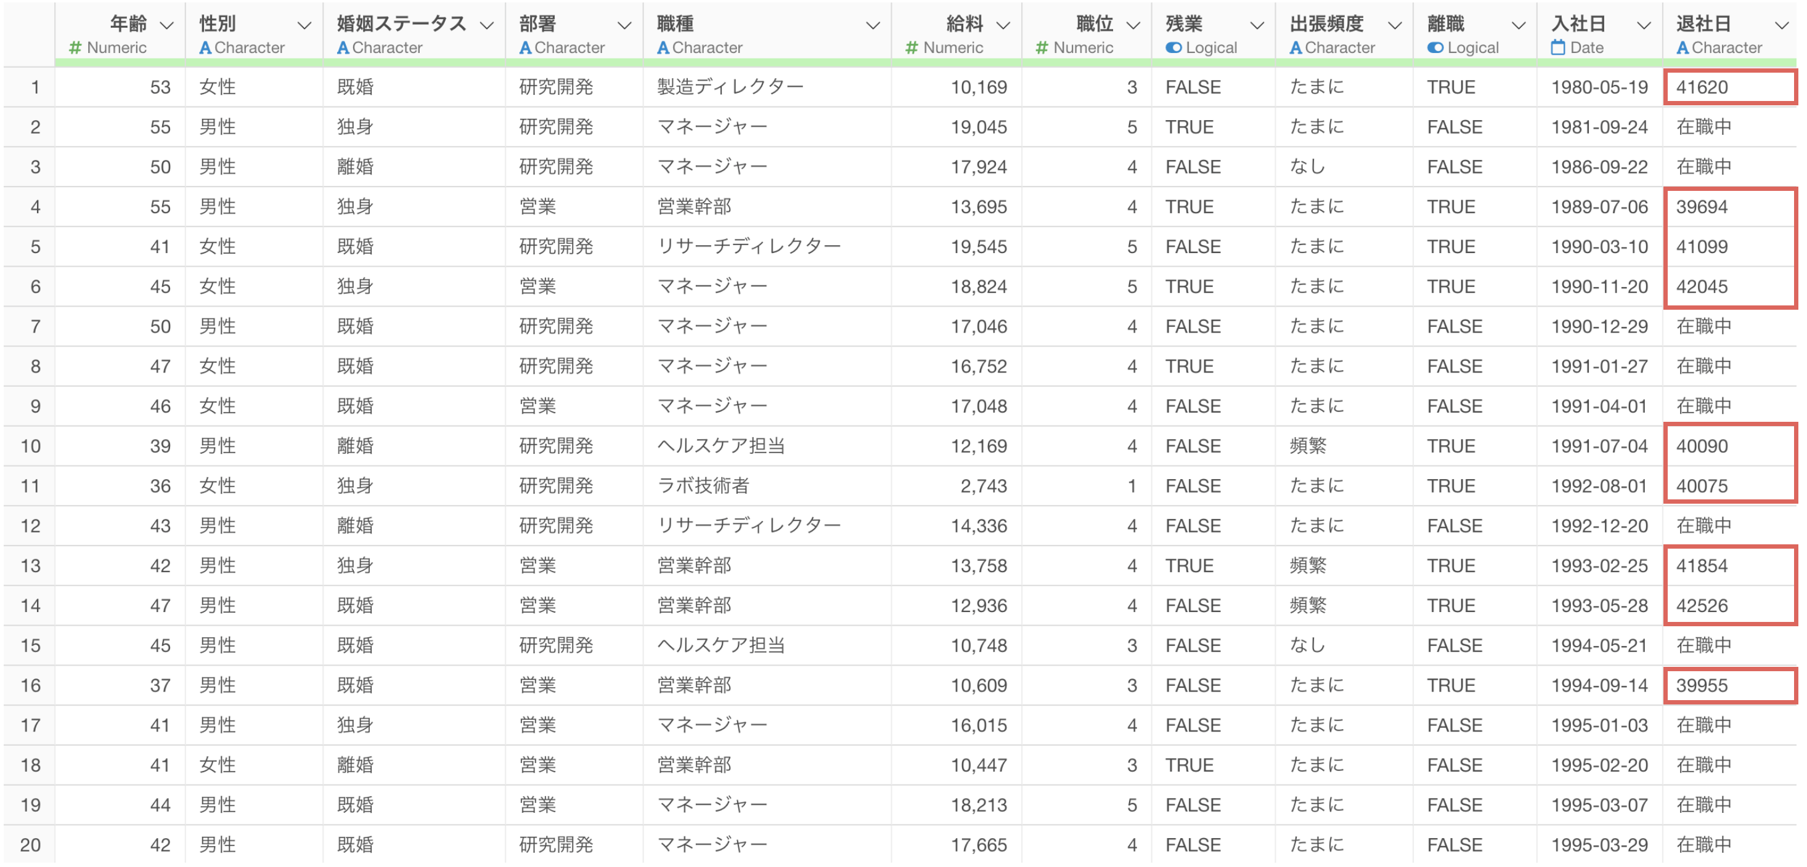Viewport: 1807px width, 867px height.
Task: Click the salary cell 18,213
Action: (x=956, y=805)
